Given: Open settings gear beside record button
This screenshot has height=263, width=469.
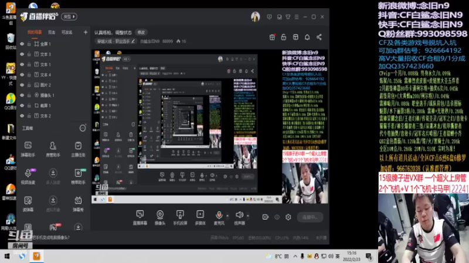Looking at the screenshot, I should click(x=288, y=217).
